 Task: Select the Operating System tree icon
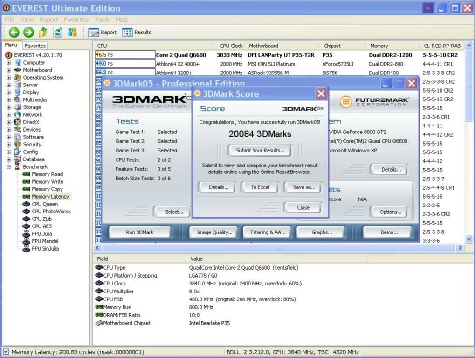[x=18, y=77]
